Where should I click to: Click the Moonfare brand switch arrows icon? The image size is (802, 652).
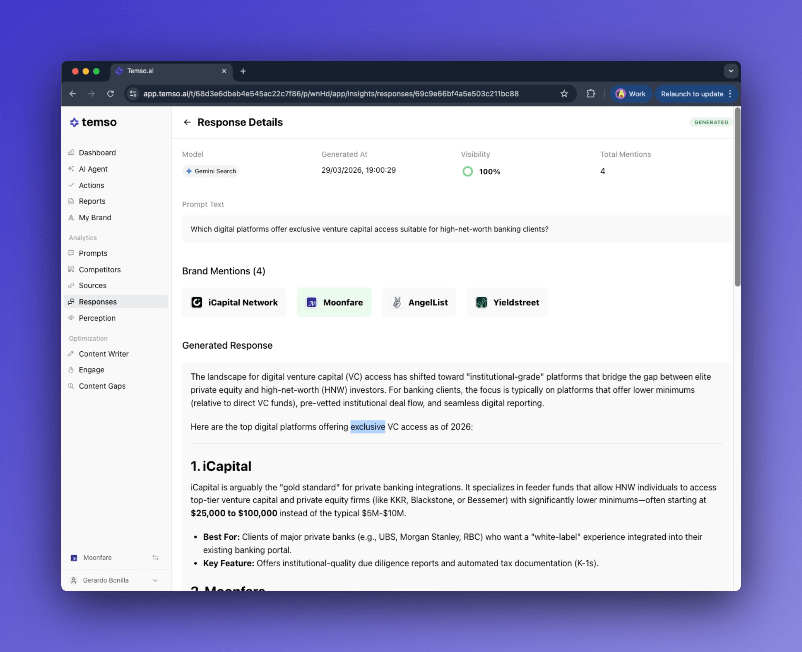pos(155,557)
